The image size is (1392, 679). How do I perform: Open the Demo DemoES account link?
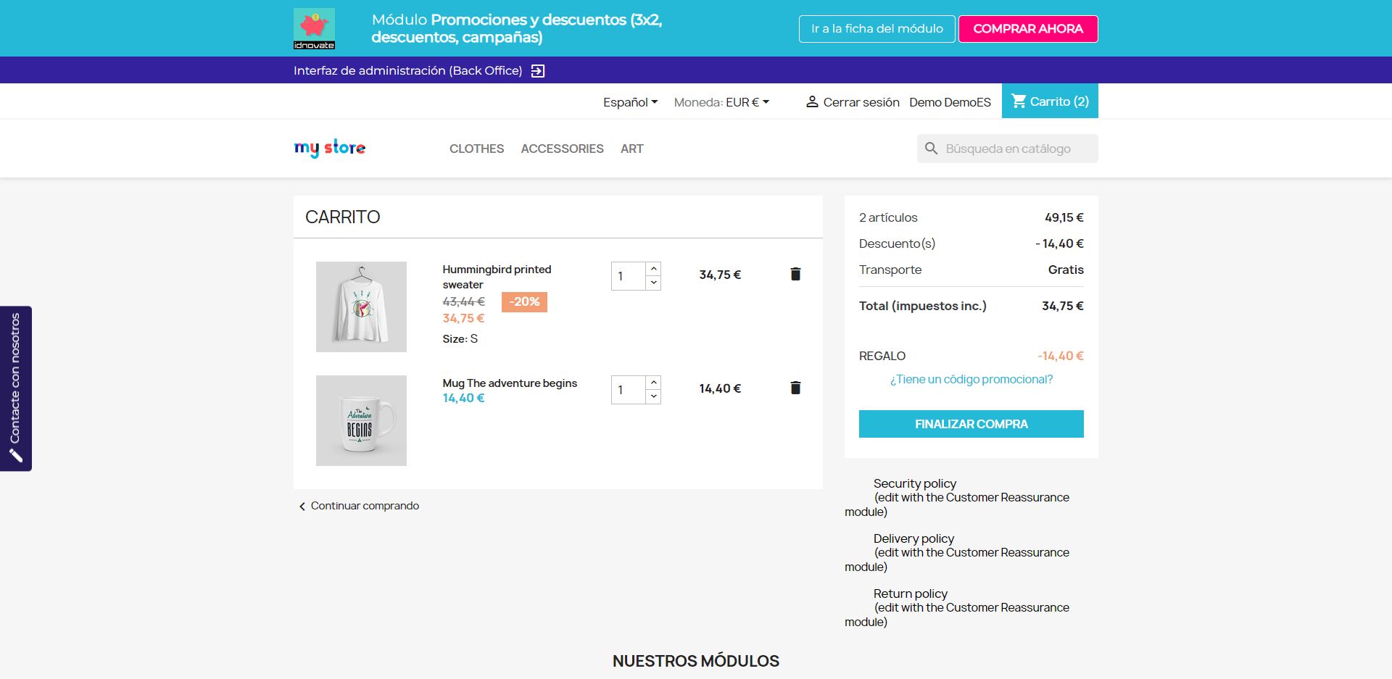950,102
